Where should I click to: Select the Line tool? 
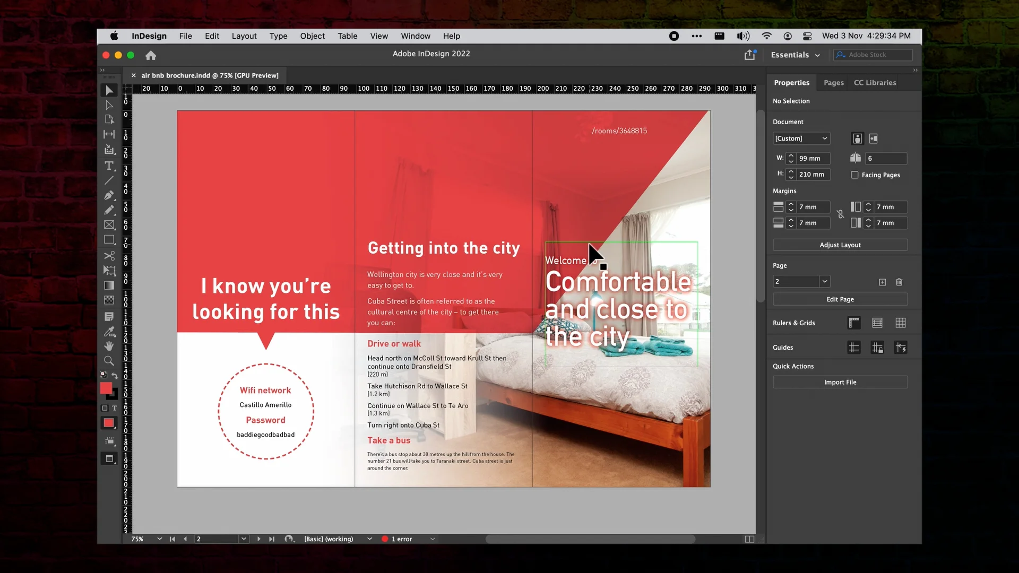(109, 181)
